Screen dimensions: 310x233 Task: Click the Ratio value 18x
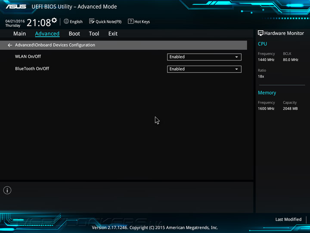(261, 76)
